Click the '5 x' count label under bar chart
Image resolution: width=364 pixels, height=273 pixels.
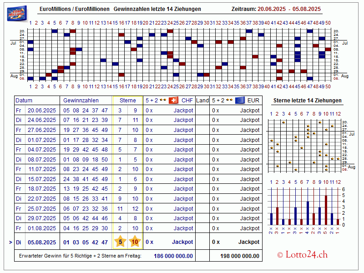(326, 231)
